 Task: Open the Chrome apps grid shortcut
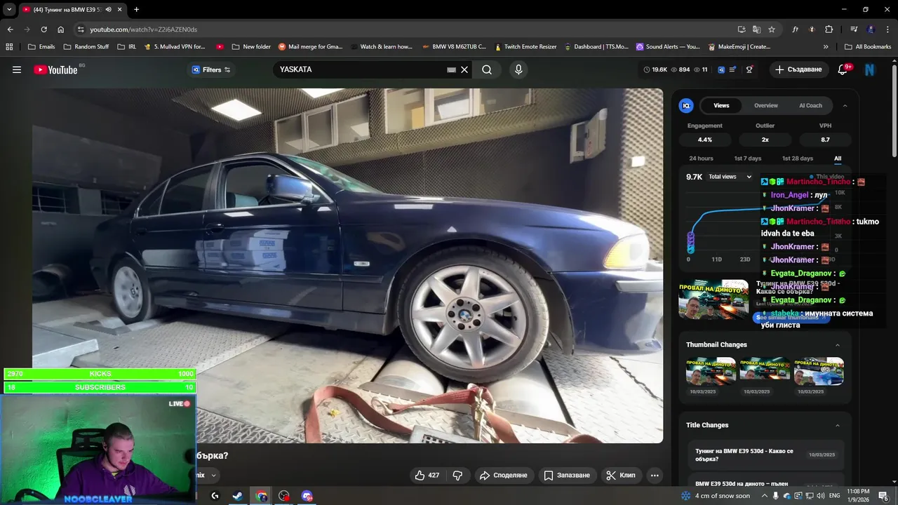coord(9,47)
